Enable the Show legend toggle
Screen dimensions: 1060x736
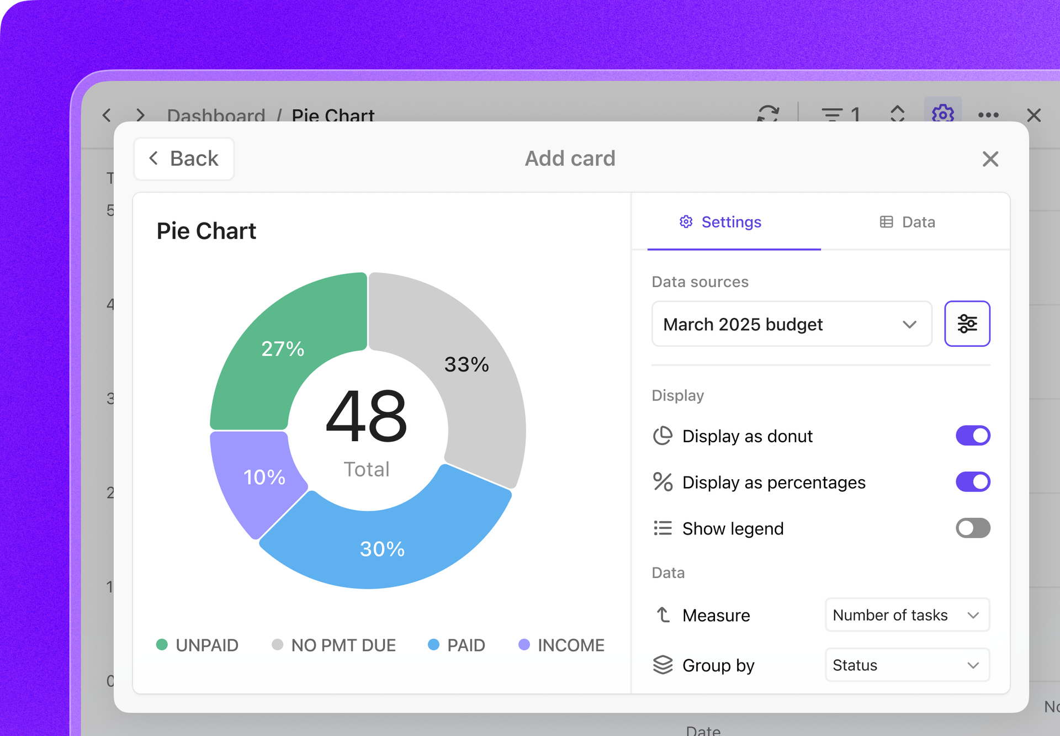[x=972, y=528]
